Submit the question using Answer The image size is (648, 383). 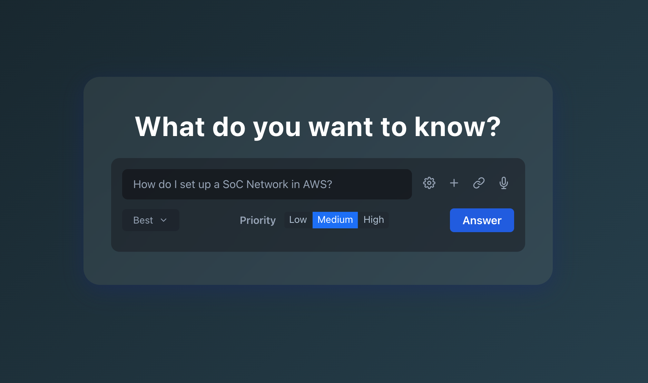482,220
